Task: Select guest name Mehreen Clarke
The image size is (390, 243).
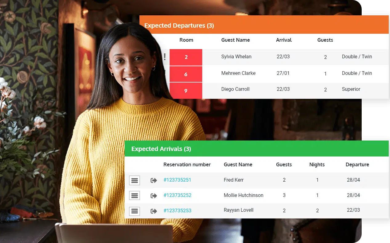Action: 239,73
